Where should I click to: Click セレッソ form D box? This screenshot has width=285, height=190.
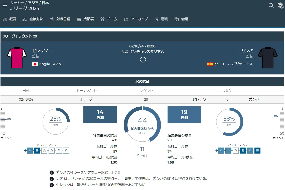30,151
